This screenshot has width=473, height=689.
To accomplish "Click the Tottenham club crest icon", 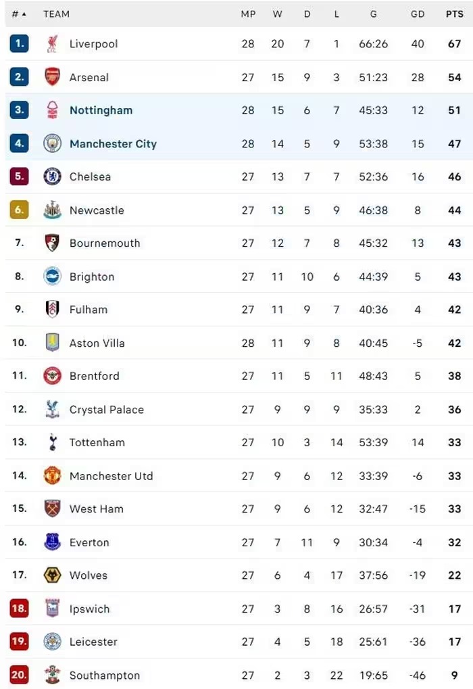I will pos(52,442).
